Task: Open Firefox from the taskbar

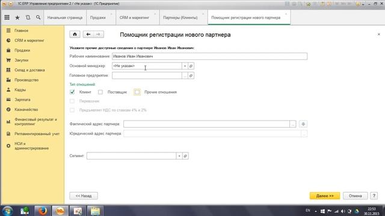Action: click(x=42, y=211)
